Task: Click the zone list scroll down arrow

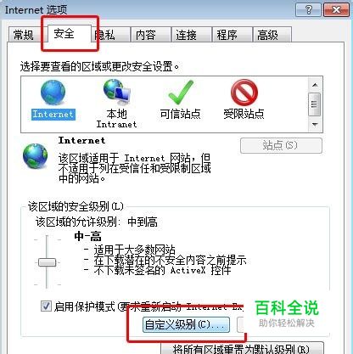Action: pyautogui.click(x=315, y=124)
